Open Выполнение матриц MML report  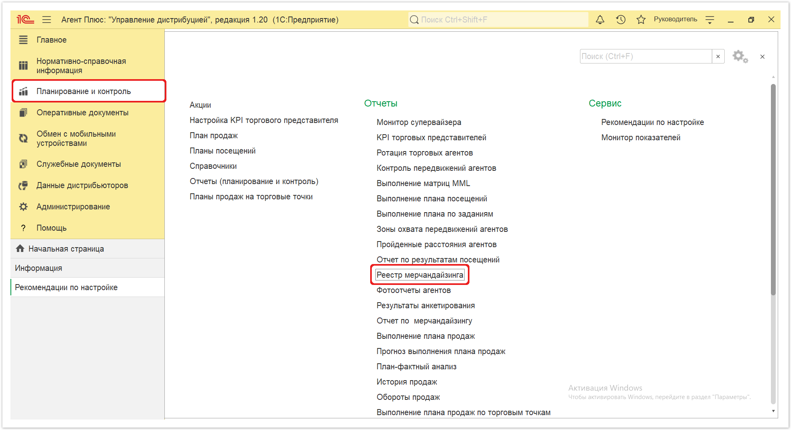(x=423, y=183)
